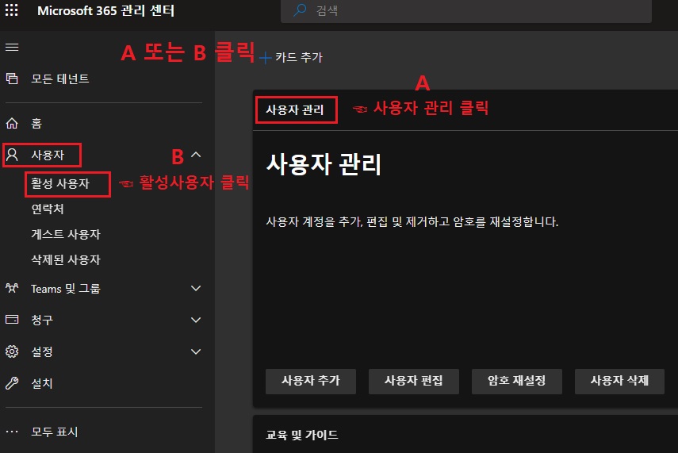Click the 사용자 계정을 추가 description text

[412, 221]
